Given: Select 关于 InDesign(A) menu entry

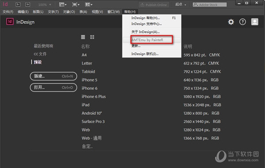Looking at the screenshot, I should point(152,32).
